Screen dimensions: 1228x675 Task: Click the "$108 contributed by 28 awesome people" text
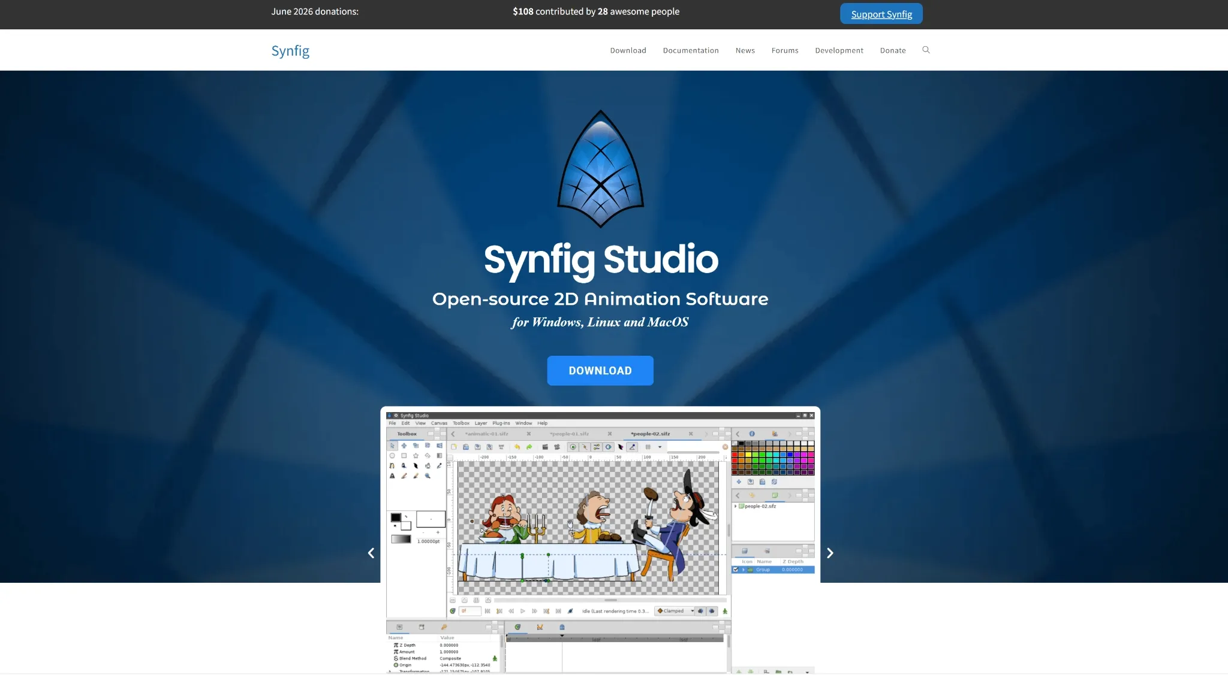point(596,11)
